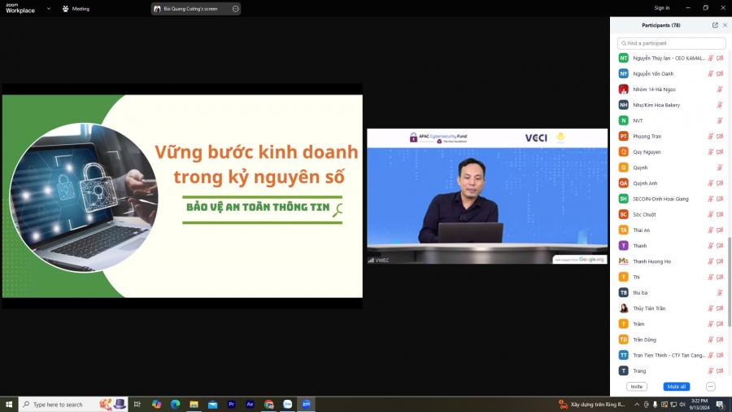The width and height of the screenshot is (732, 412).
Task: Toggle video icon for Phuong Tran
Action: (720, 137)
